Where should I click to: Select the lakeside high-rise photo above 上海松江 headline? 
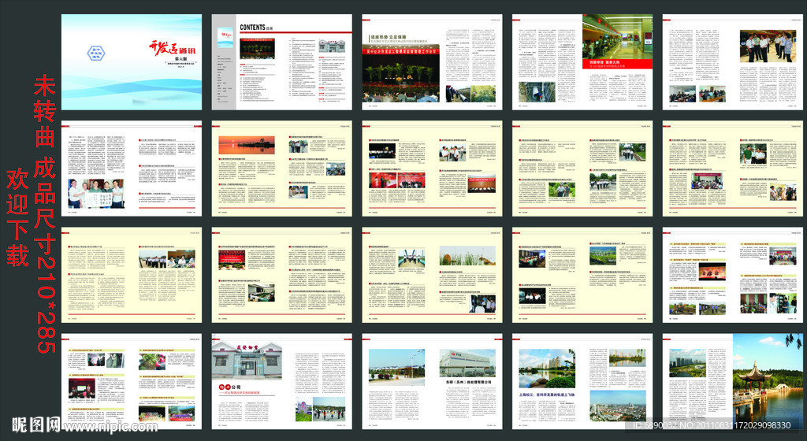click(x=547, y=369)
